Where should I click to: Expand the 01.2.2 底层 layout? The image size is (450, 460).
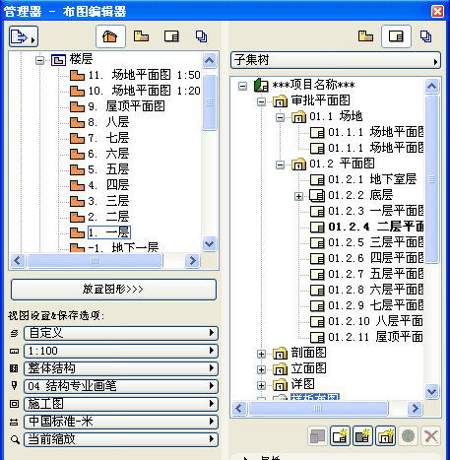[298, 196]
